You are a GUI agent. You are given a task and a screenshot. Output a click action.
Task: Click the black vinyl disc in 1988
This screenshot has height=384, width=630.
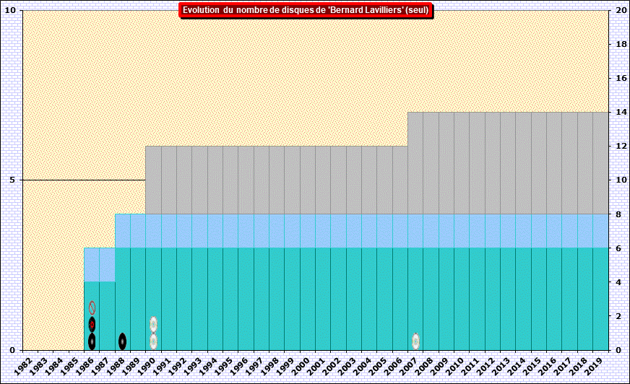[x=123, y=341]
